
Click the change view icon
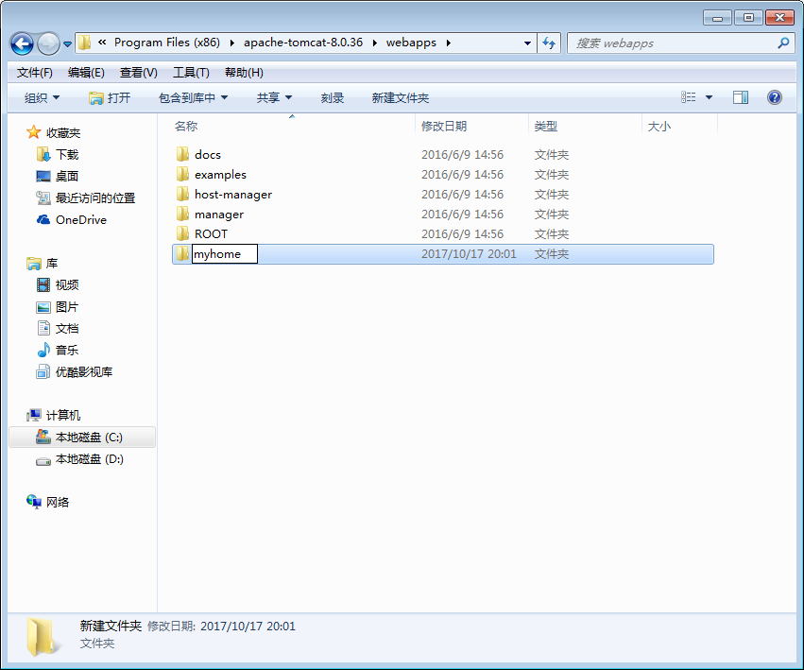[x=688, y=97]
